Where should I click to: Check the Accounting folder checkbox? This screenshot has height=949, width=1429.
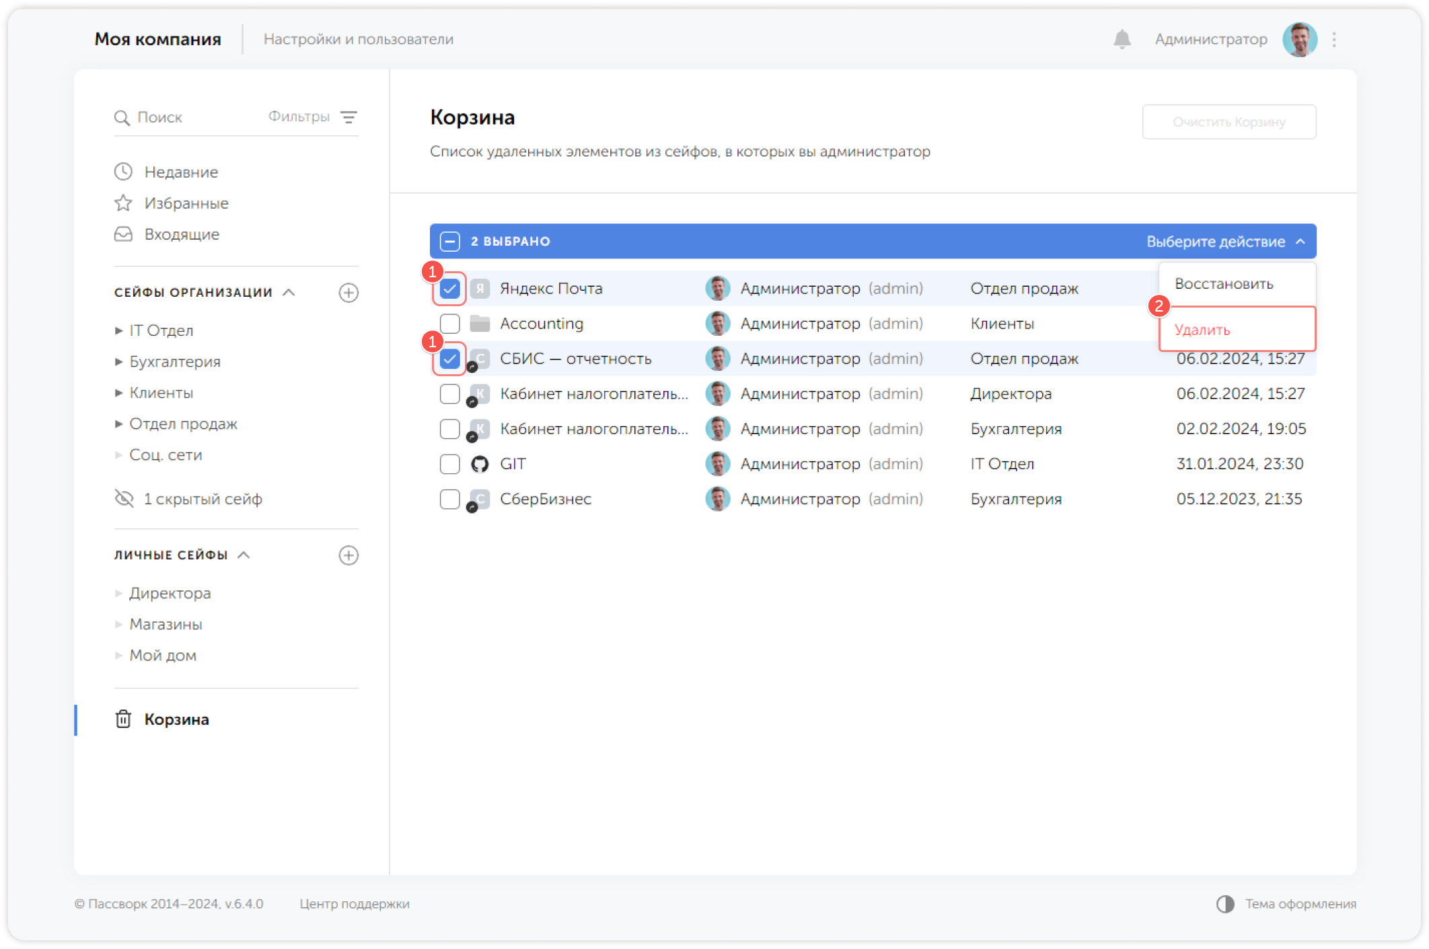click(449, 324)
